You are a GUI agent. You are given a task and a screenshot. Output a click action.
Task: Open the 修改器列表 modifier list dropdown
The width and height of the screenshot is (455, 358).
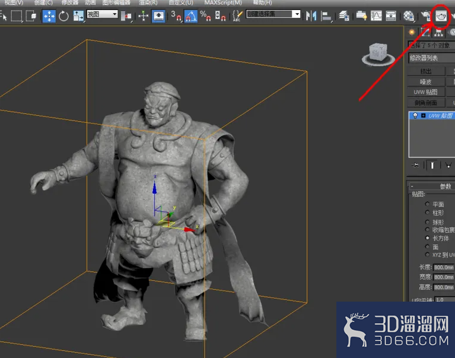click(432, 58)
